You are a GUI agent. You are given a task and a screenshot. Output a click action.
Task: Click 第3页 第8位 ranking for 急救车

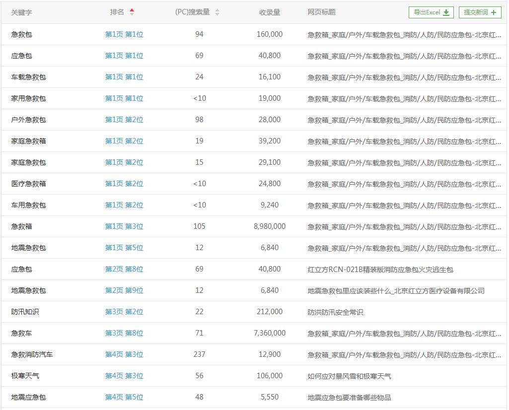(x=124, y=333)
